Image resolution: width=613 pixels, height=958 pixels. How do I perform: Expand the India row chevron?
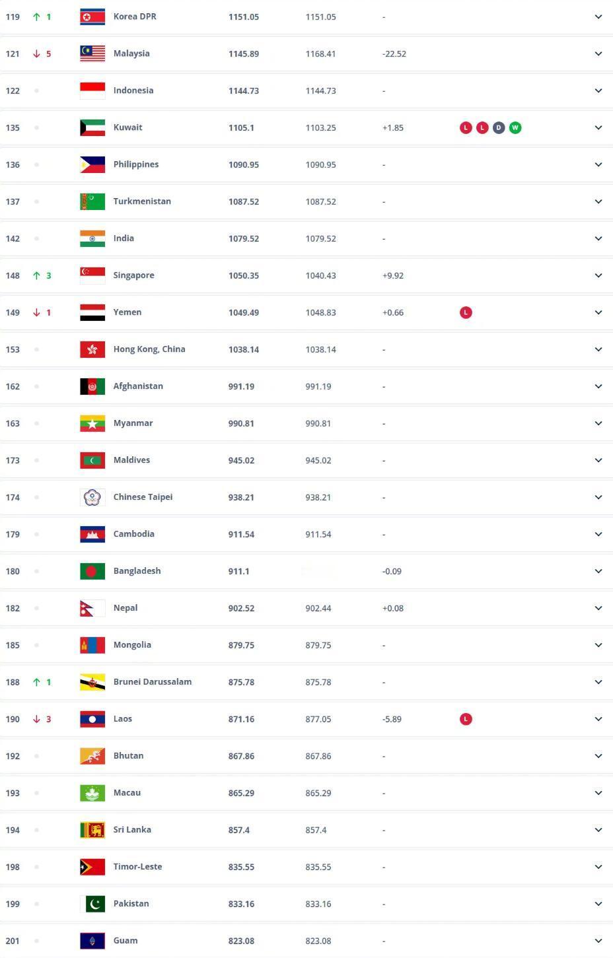click(x=598, y=238)
